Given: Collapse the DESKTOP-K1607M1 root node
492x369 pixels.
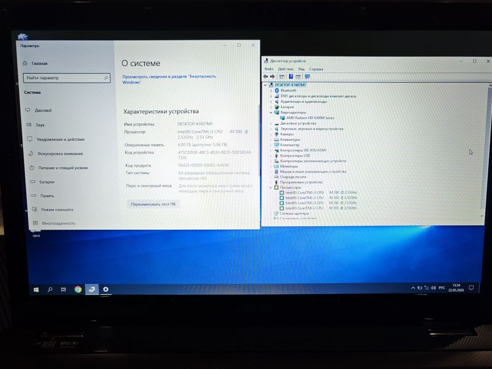Looking at the screenshot, I should 265,85.
